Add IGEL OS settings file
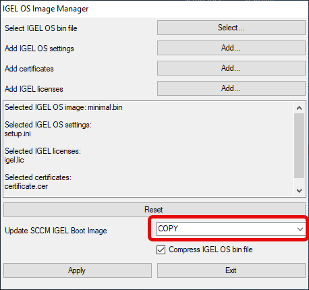Screen dimensions: 309x290 [x=231, y=48]
